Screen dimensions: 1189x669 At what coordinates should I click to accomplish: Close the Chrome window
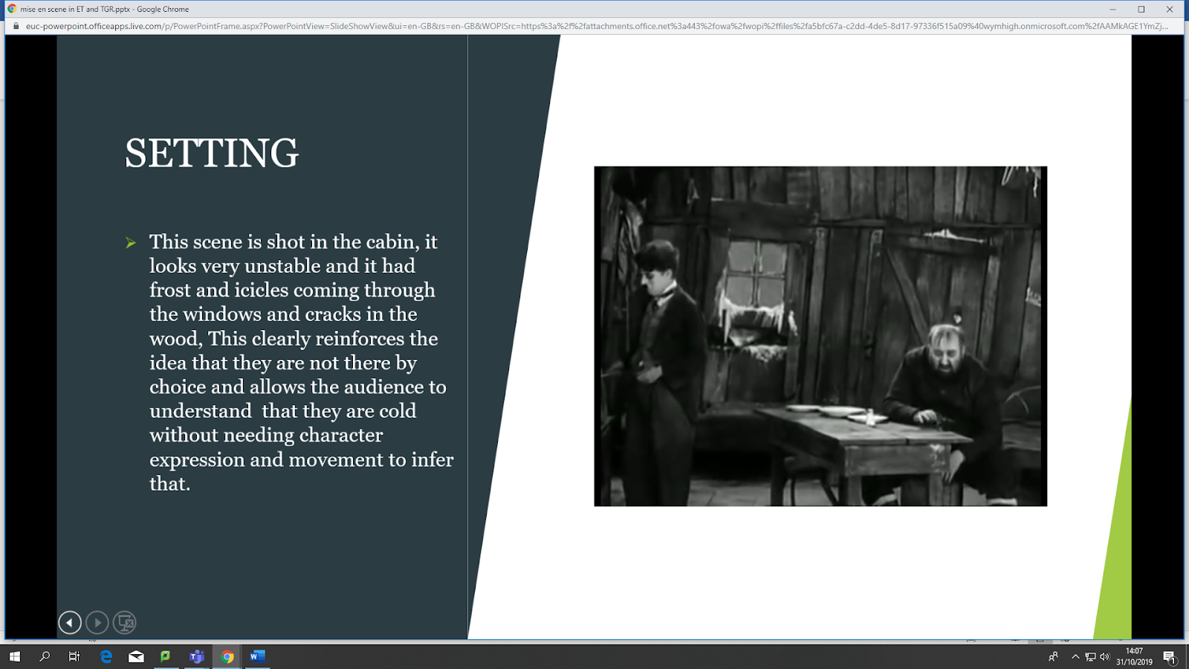pos(1170,9)
